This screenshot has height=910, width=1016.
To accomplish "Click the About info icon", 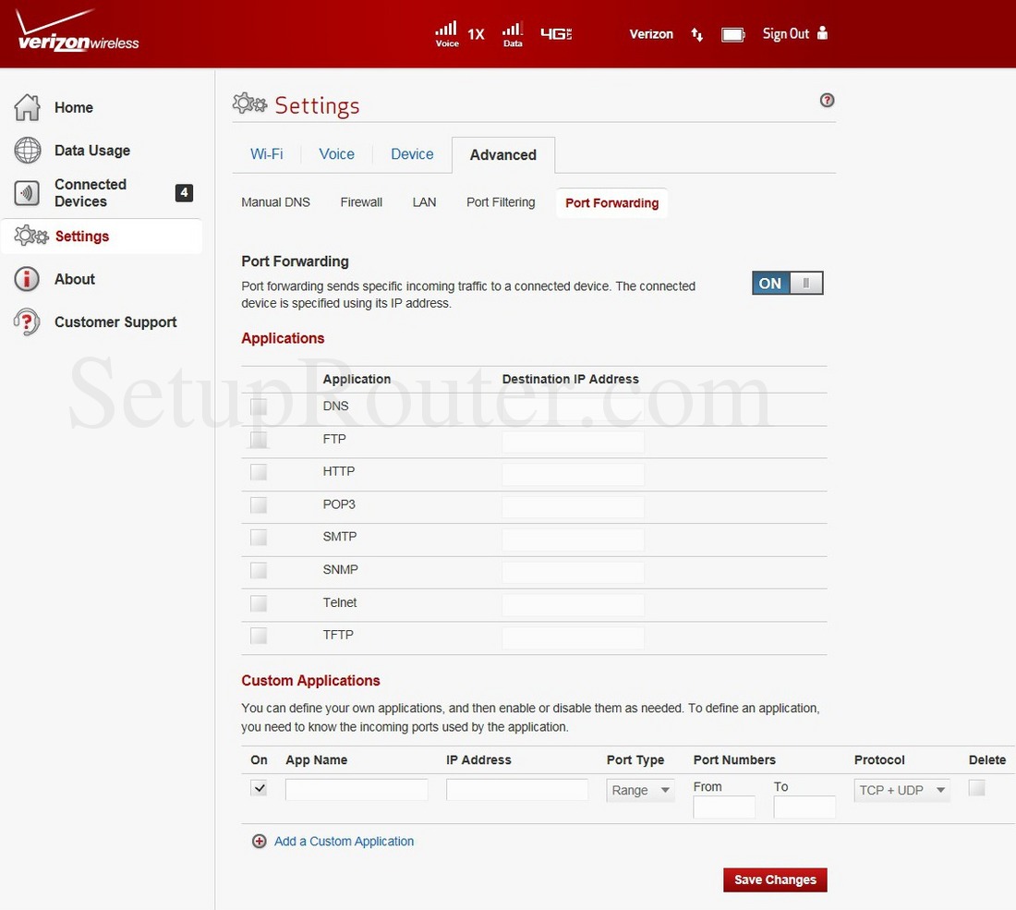I will [27, 279].
